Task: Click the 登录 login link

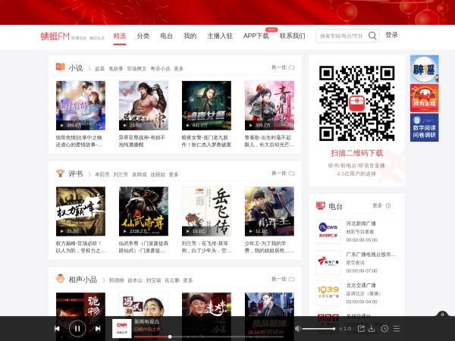Action: point(391,35)
